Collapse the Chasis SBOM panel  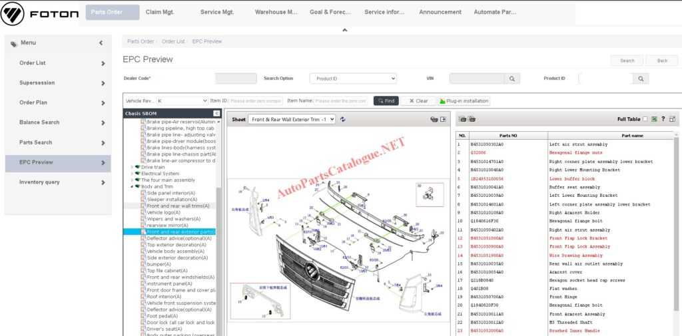point(216,113)
